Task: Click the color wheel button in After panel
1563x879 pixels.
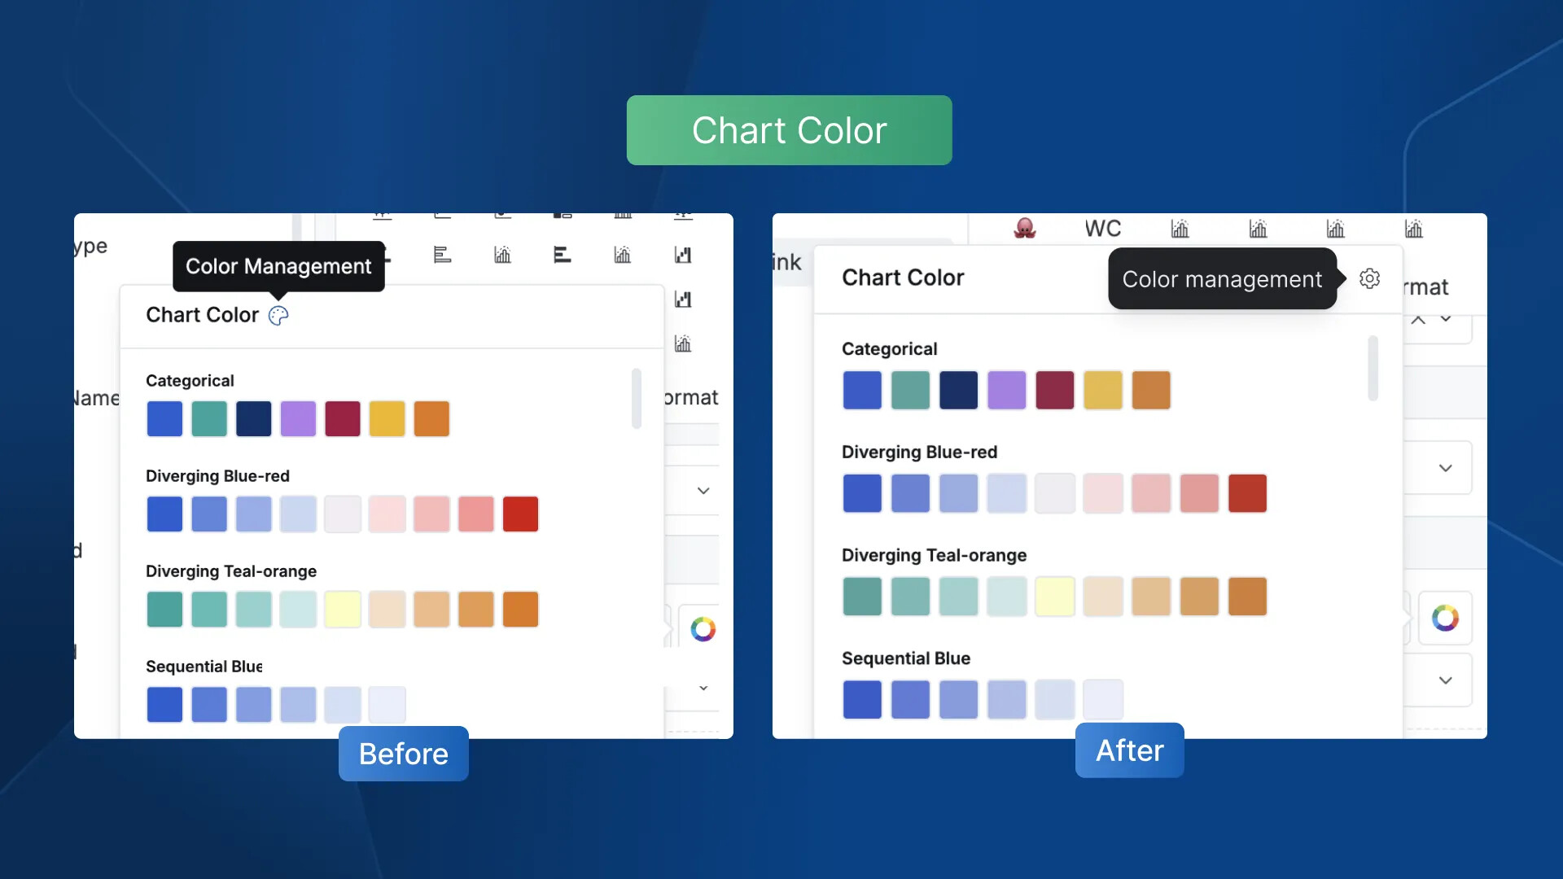Action: pos(1445,619)
